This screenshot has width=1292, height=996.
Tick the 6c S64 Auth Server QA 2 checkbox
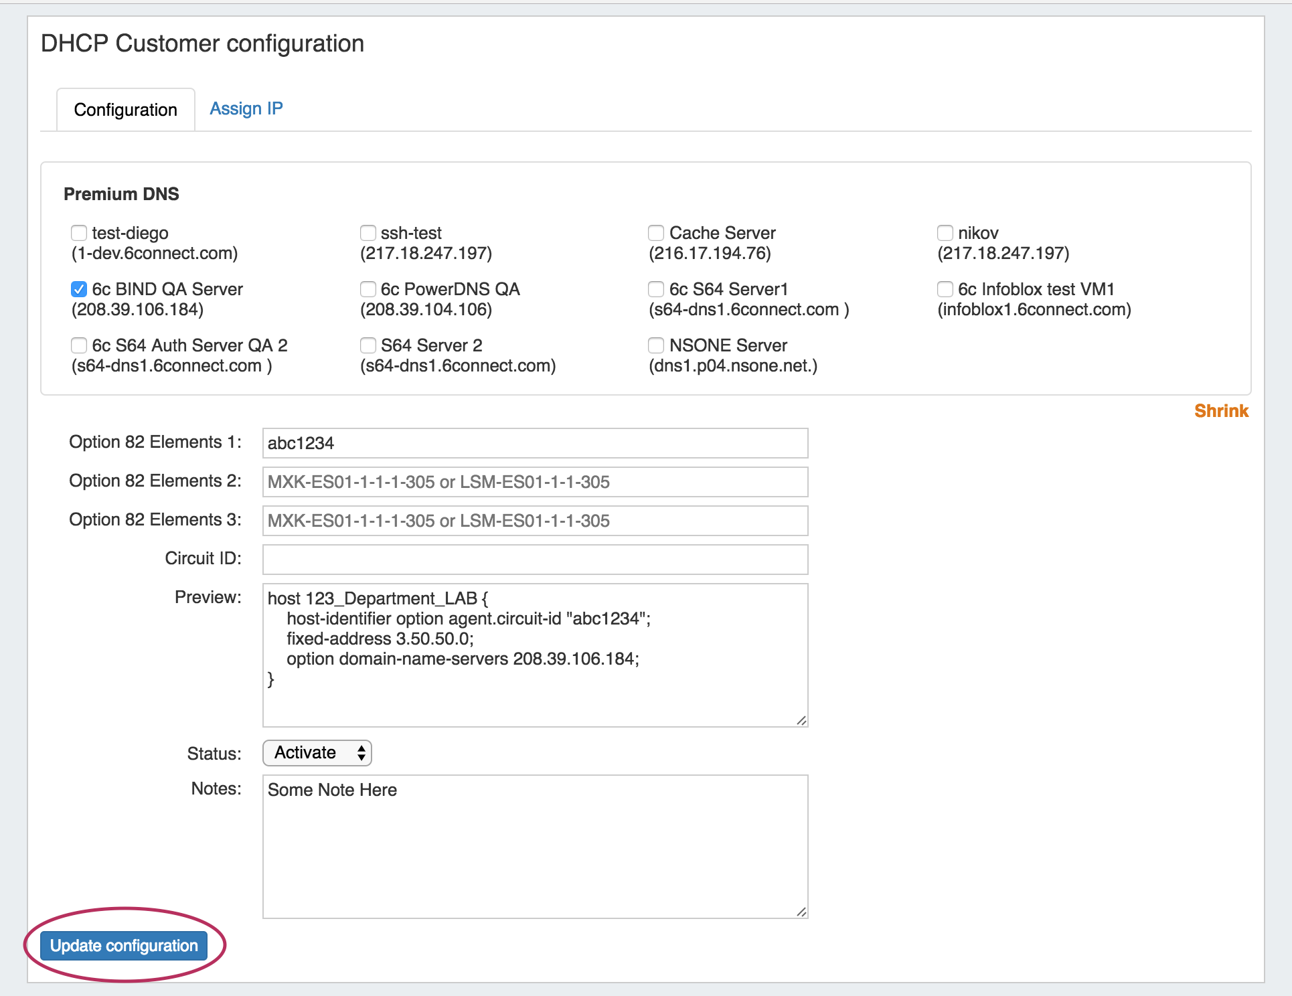point(79,345)
